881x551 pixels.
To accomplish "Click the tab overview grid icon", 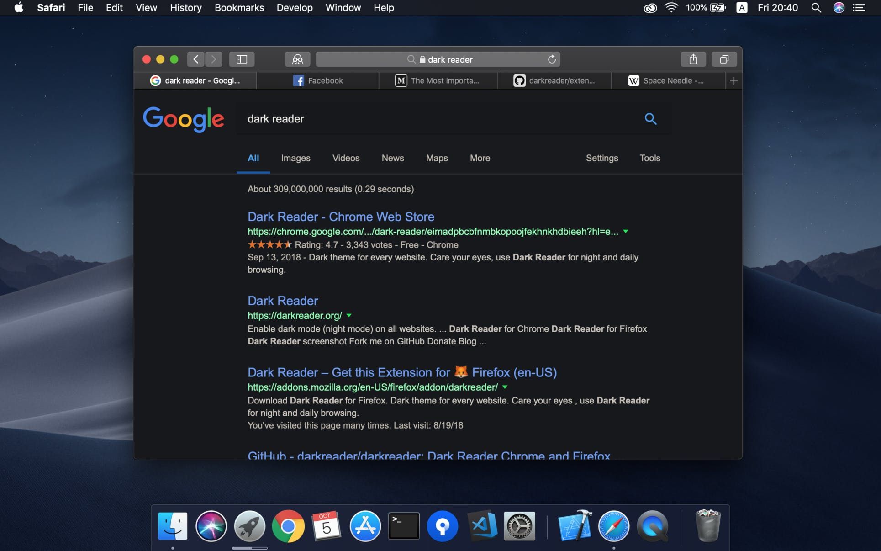I will (x=724, y=59).
